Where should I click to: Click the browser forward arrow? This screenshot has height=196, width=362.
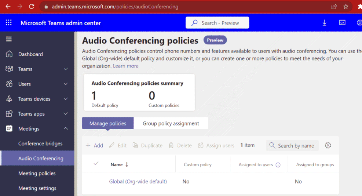click(20, 7)
